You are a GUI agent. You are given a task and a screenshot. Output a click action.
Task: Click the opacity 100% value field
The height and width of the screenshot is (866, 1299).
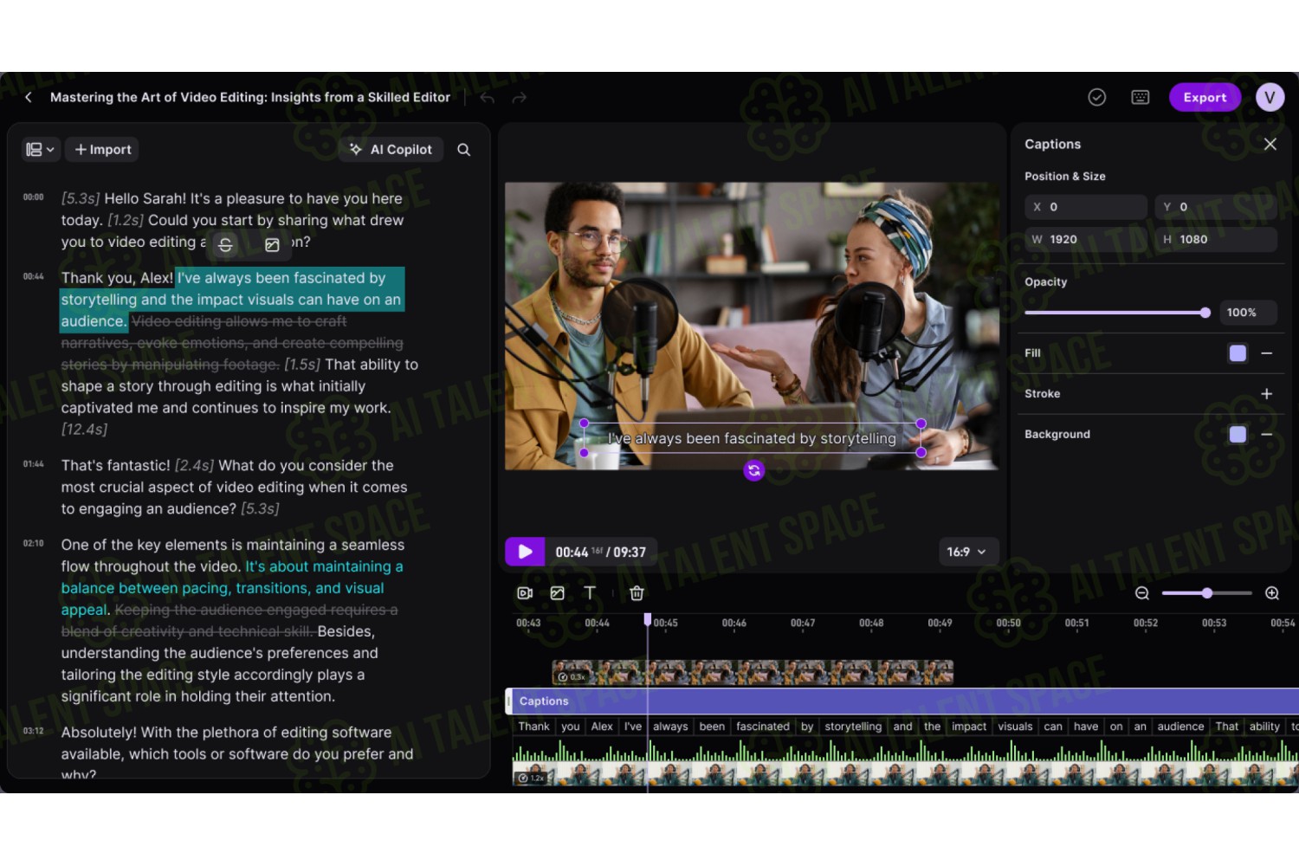point(1248,313)
